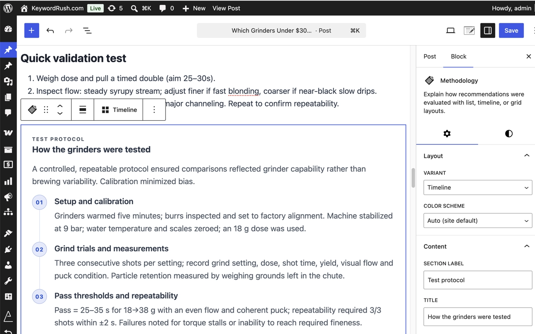Open Users sidebar icon
Viewport: 535px width, 334px height.
click(8, 265)
